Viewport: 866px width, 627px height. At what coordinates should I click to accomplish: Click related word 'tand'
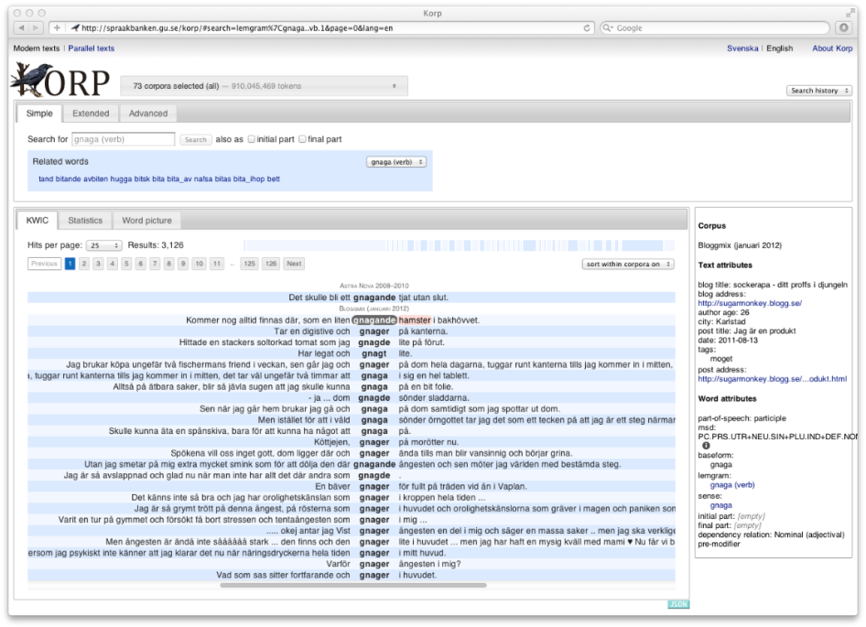(x=46, y=179)
